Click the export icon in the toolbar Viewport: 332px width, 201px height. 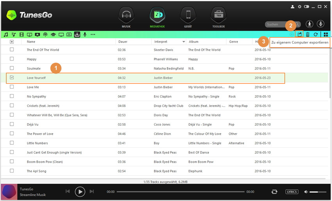tap(300, 34)
